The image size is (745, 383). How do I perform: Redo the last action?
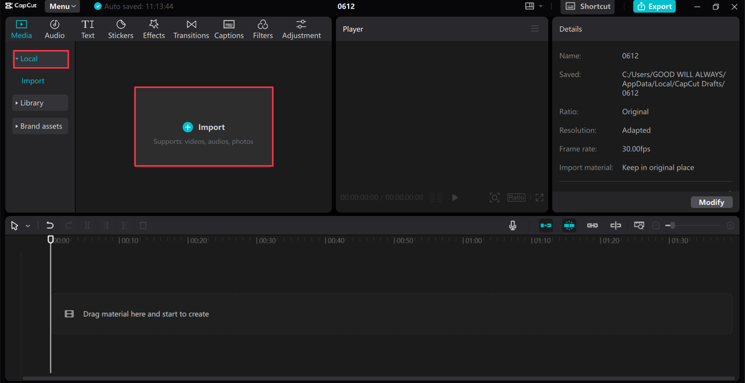pyautogui.click(x=69, y=226)
